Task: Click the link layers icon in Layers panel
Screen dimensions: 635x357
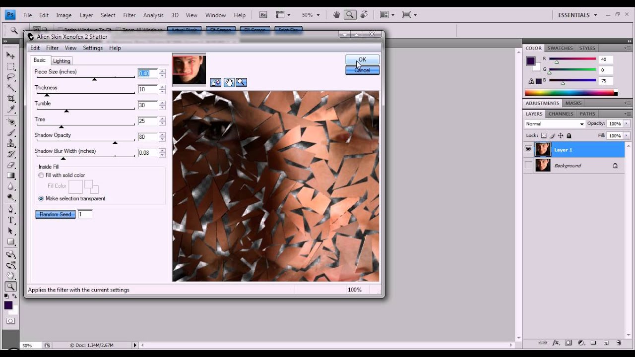Action: (543, 343)
